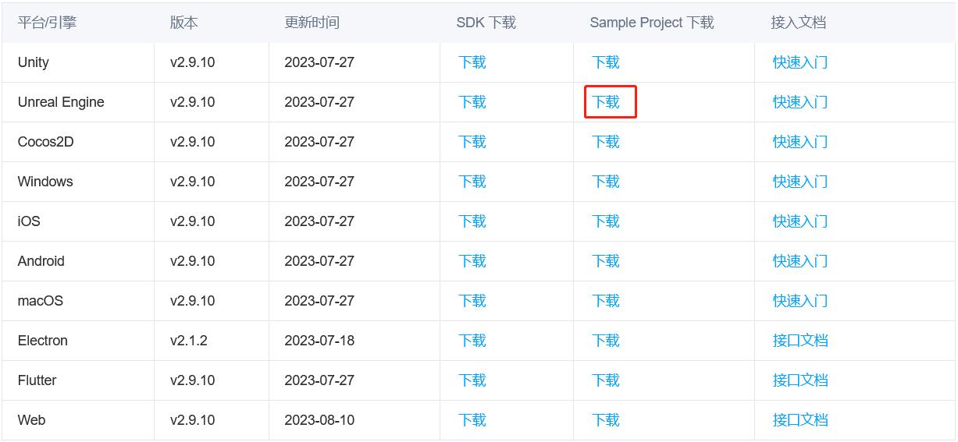
Task: Download the Windows Sample Project
Action: coord(606,182)
